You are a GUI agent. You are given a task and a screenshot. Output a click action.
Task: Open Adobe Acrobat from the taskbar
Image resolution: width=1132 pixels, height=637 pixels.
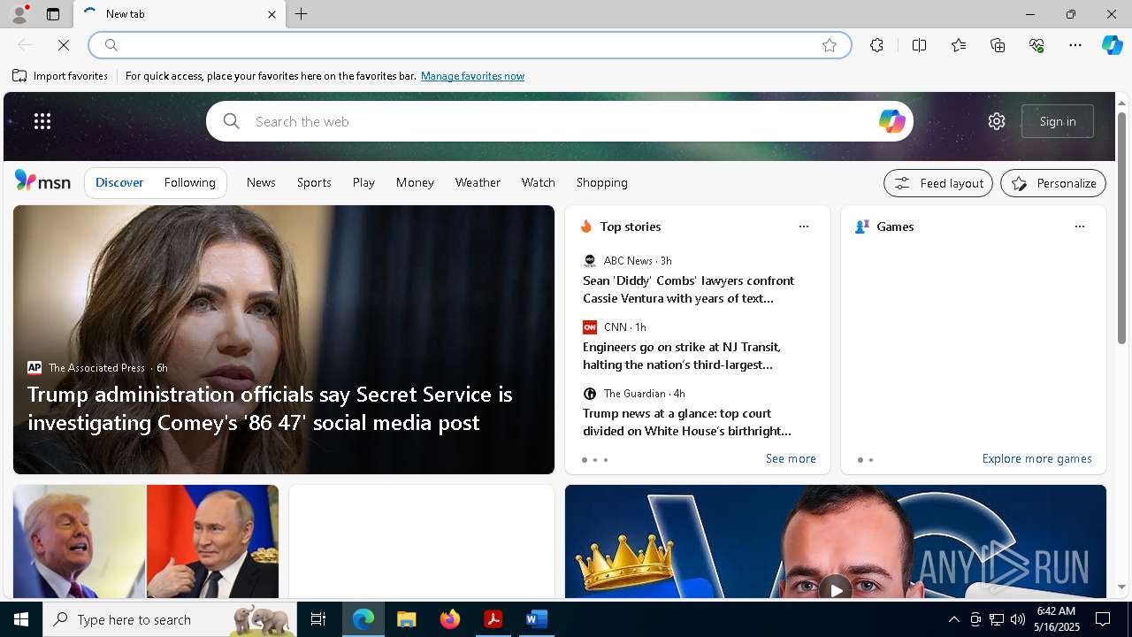tap(493, 619)
